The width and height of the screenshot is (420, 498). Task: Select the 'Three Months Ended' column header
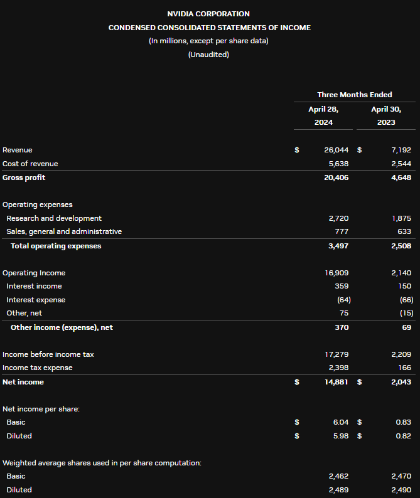tap(355, 95)
